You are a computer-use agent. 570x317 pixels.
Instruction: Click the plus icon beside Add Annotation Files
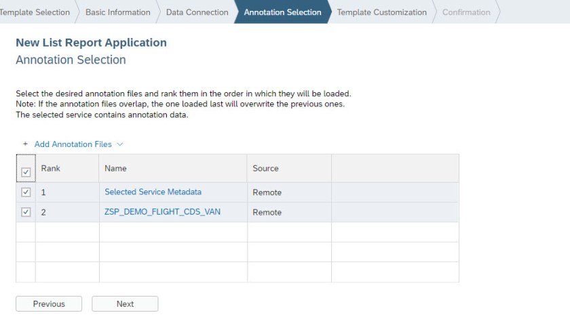25,144
